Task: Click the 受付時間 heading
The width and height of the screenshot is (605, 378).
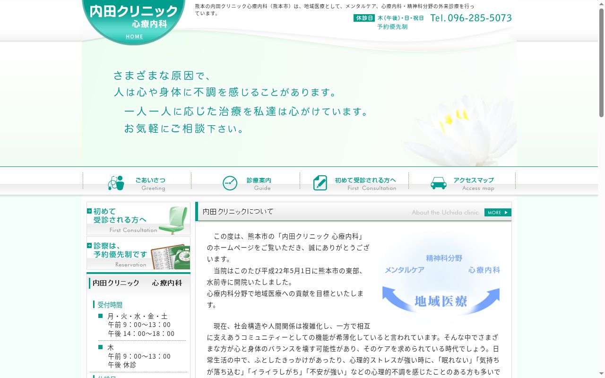Action: click(110, 305)
